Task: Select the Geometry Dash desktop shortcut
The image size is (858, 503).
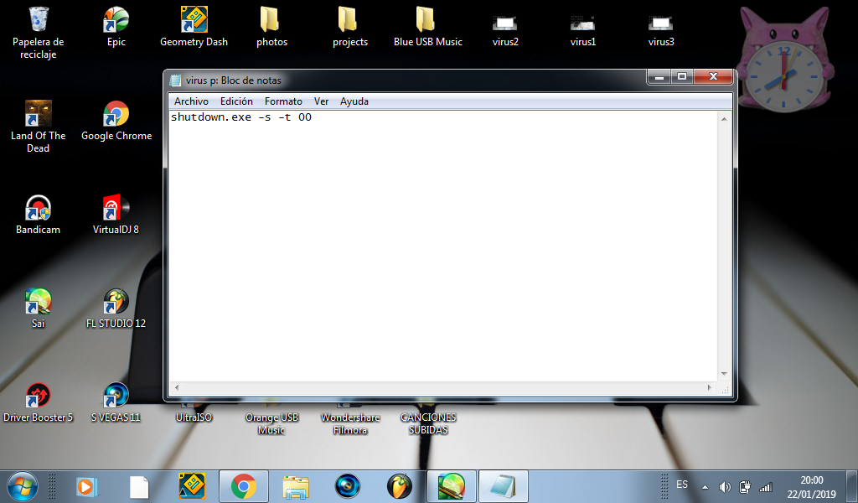Action: click(194, 28)
